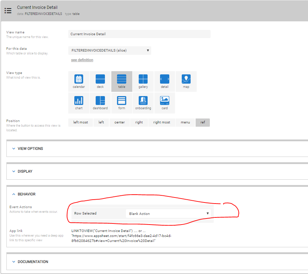Click the Row Selected label
Image resolution: width=308 pixels, height=274 pixels.
coord(85,214)
